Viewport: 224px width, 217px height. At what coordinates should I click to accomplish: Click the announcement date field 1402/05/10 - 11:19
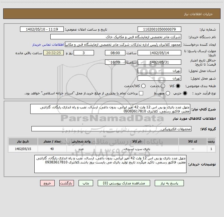click(42, 29)
